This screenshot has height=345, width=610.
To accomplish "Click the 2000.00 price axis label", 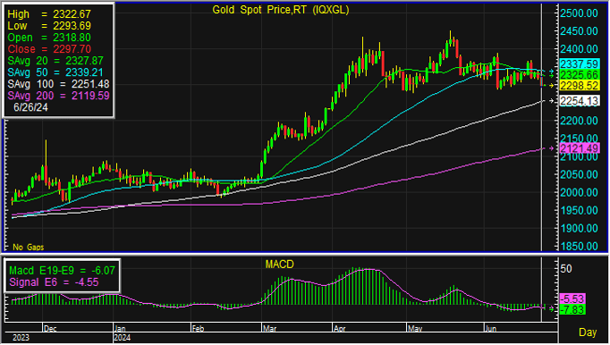I will (x=580, y=192).
